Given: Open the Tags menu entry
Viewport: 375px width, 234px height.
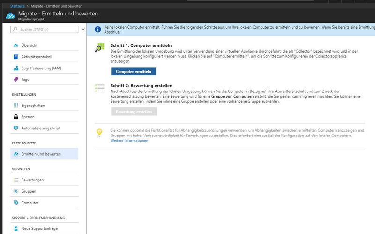Looking at the screenshot, I should [x=45, y=79].
